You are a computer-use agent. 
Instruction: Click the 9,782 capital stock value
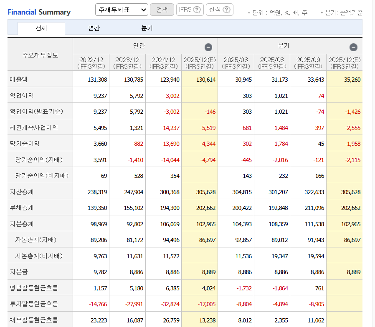click(x=100, y=272)
